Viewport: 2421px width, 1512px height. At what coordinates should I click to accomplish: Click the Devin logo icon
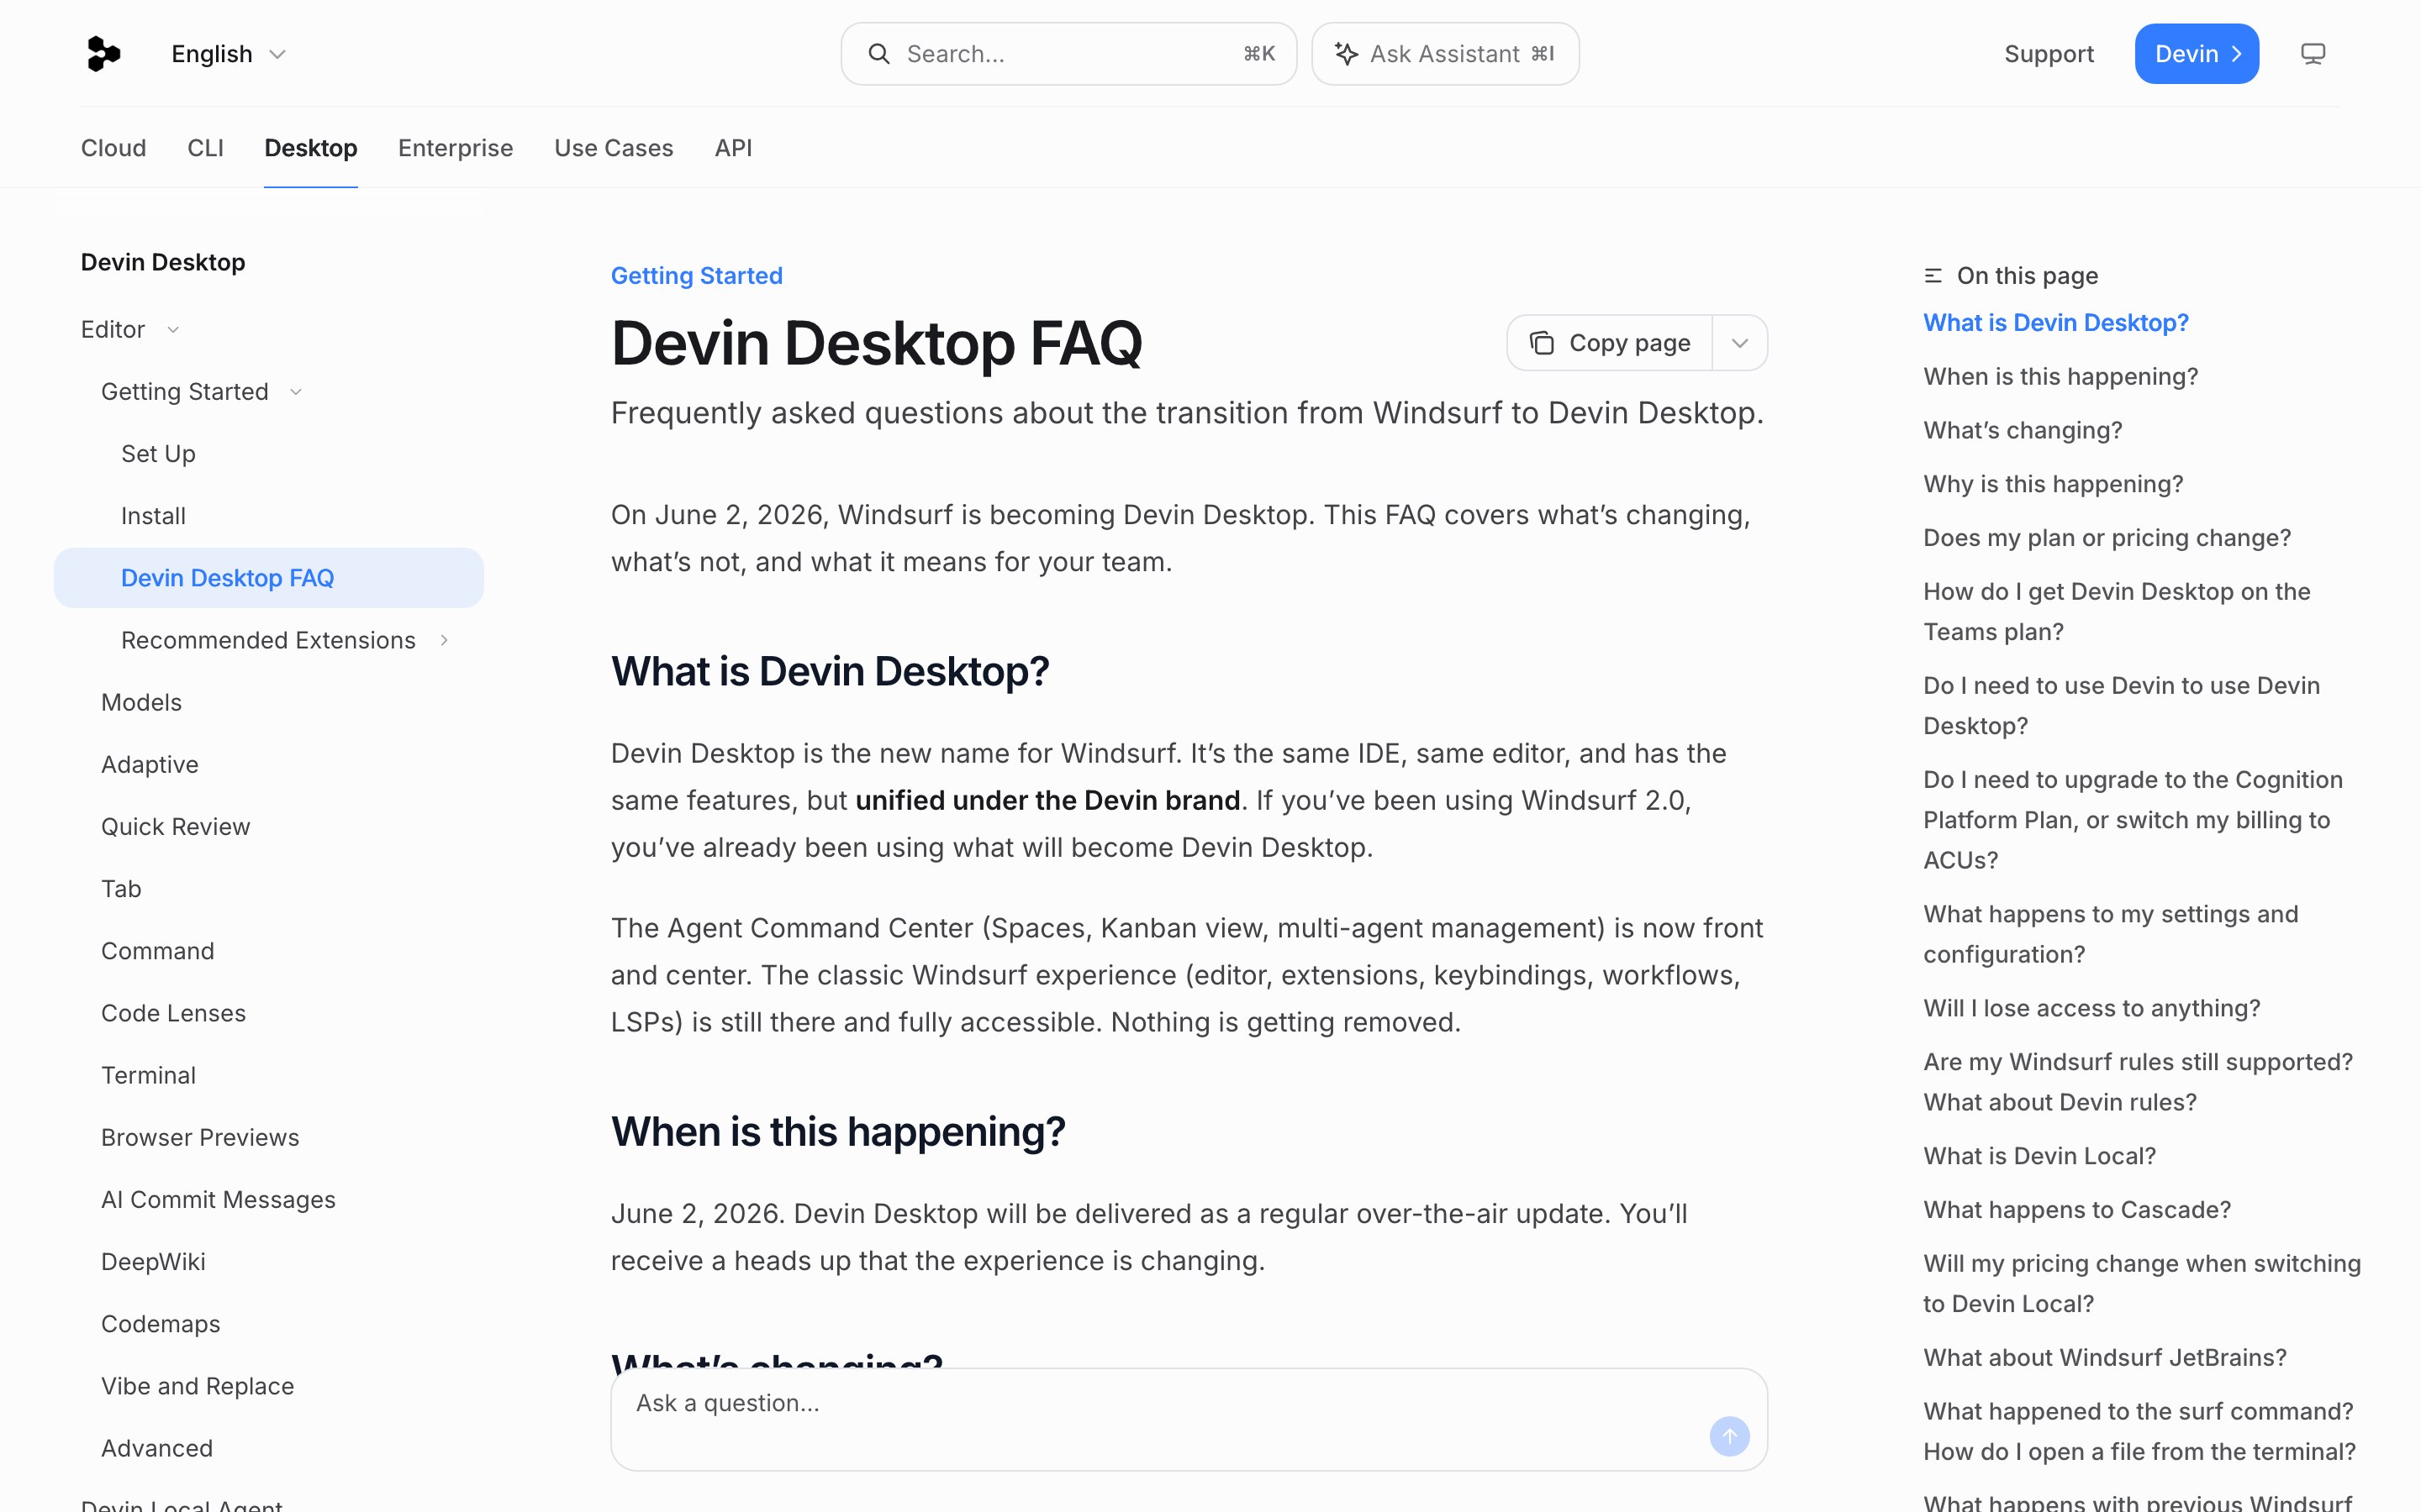point(103,54)
